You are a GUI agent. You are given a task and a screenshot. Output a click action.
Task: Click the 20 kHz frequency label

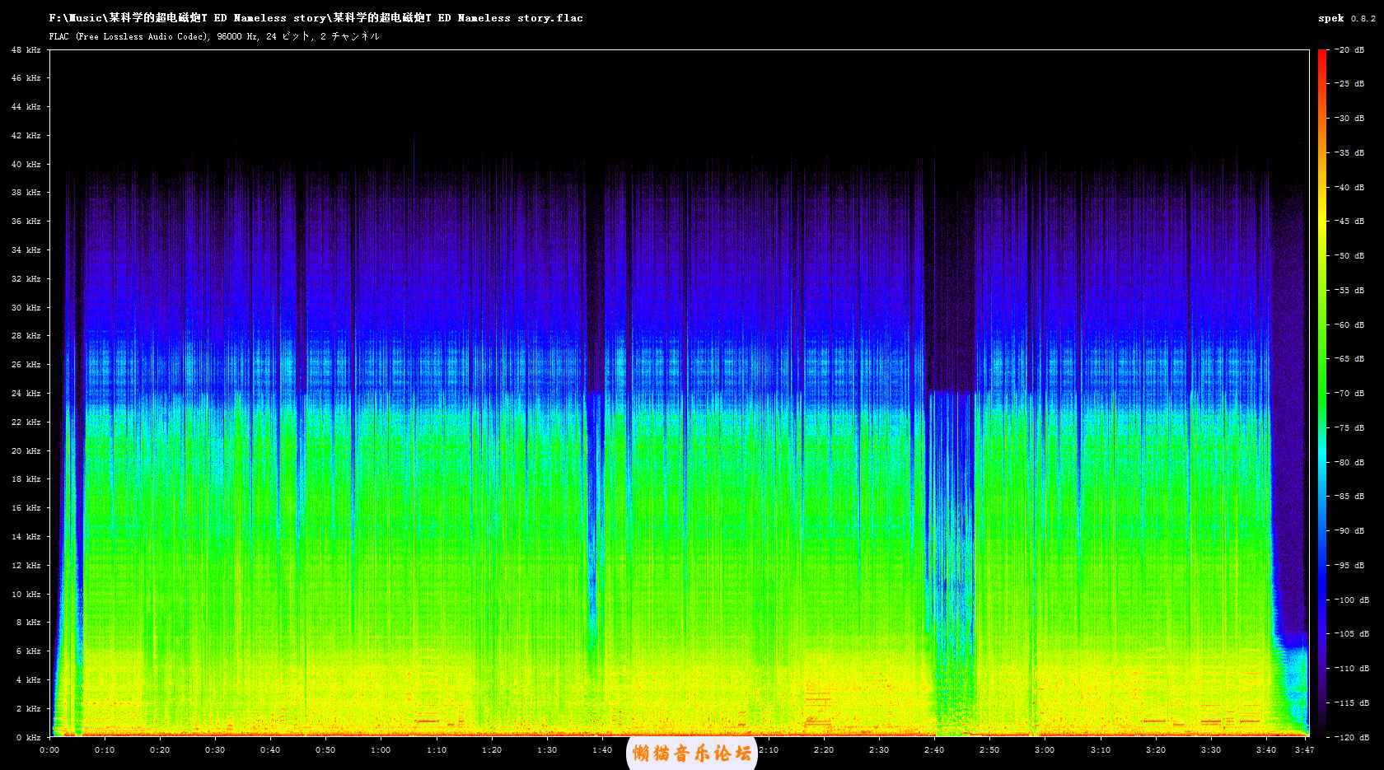coord(26,450)
